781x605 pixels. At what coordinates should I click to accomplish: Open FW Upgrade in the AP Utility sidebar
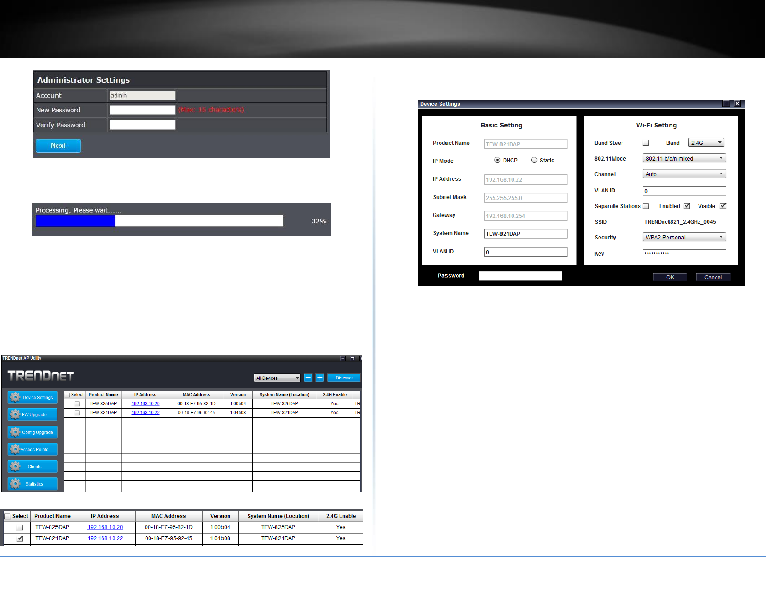coord(32,414)
